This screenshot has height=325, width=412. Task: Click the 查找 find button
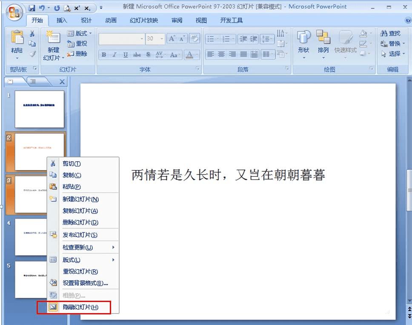(390, 33)
